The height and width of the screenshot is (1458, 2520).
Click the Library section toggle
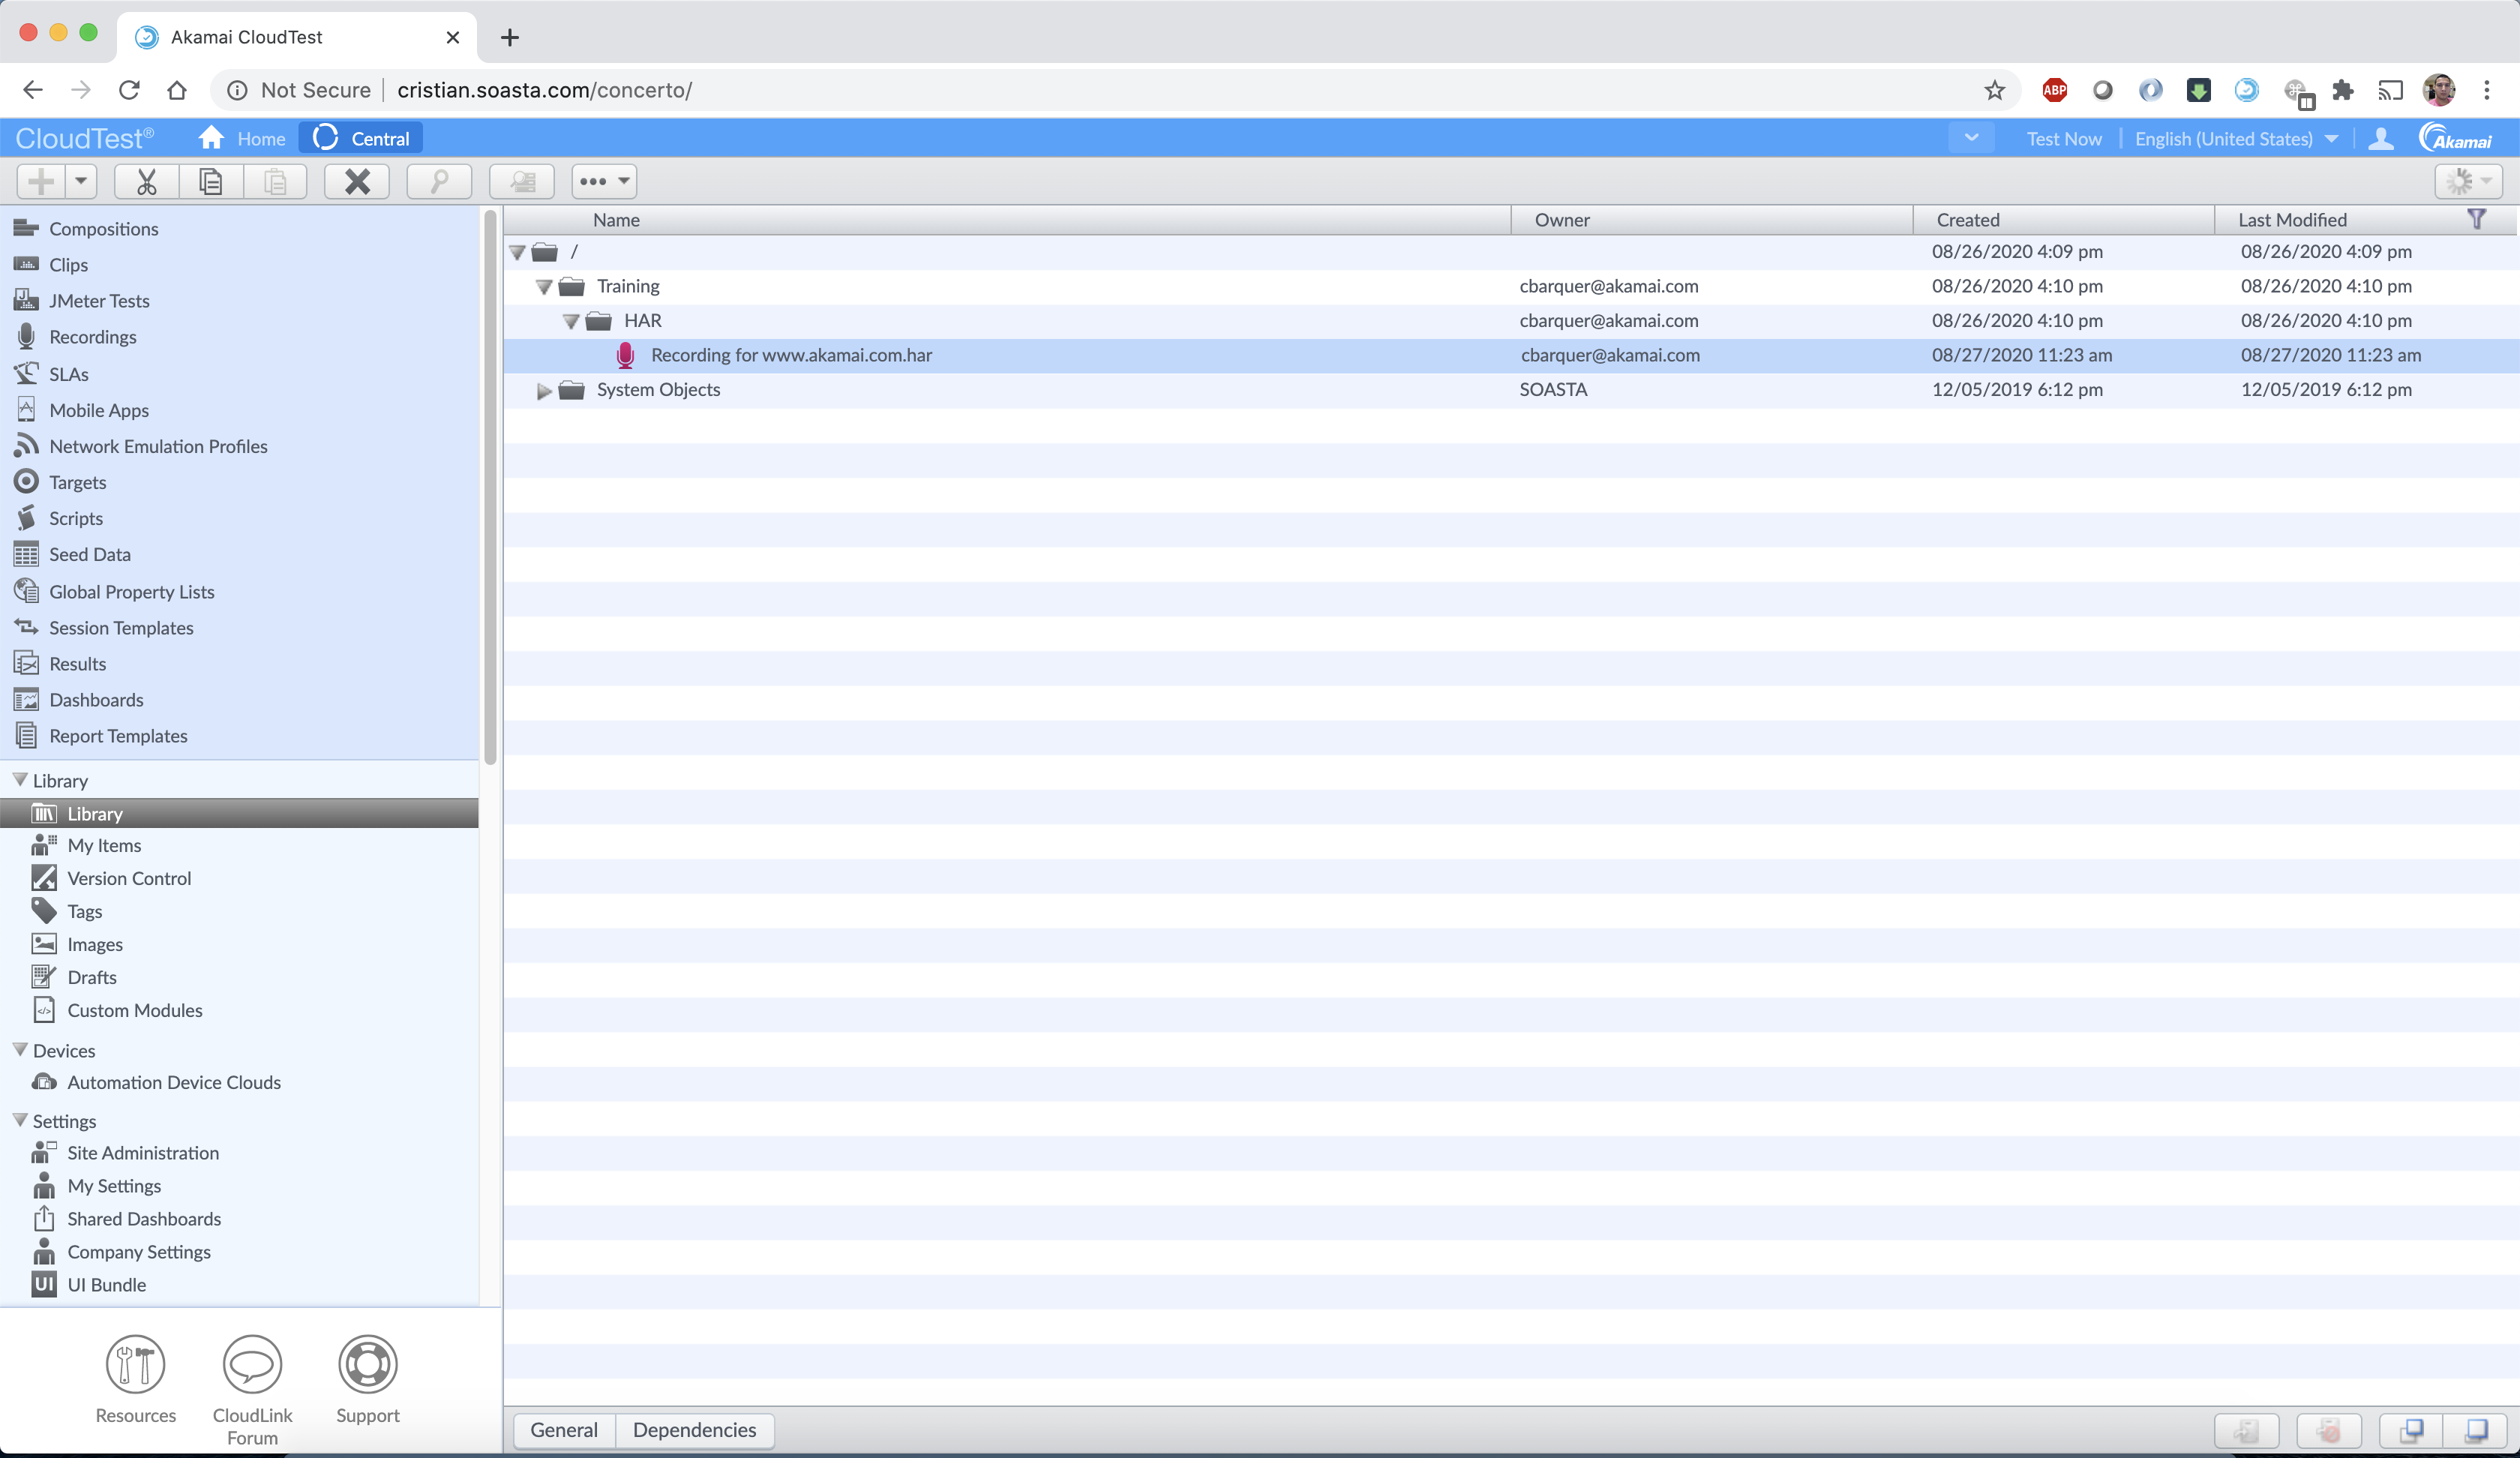coord(19,779)
